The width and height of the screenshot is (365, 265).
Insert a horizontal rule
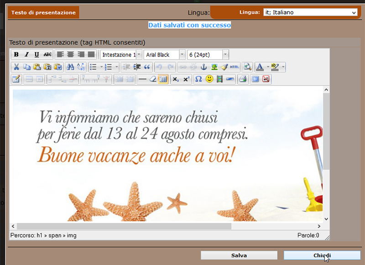point(142,79)
